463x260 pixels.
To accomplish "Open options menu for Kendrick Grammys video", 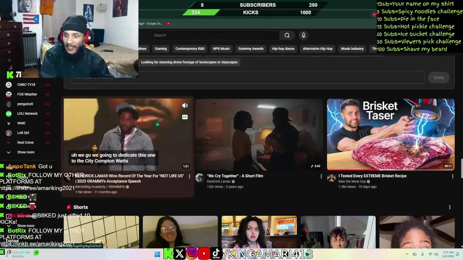I will coord(189,176).
